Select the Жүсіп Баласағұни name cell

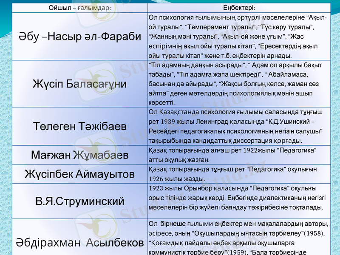(80, 84)
